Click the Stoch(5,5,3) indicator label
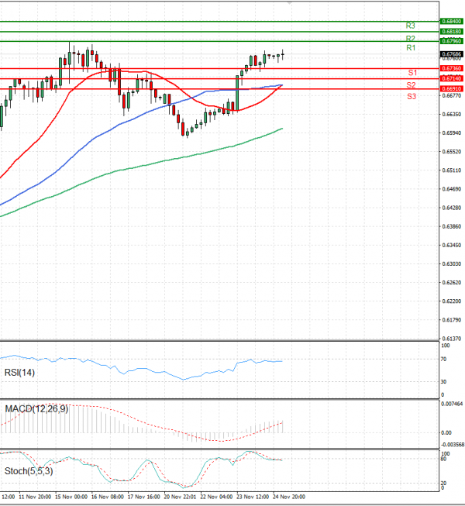 tap(29, 471)
